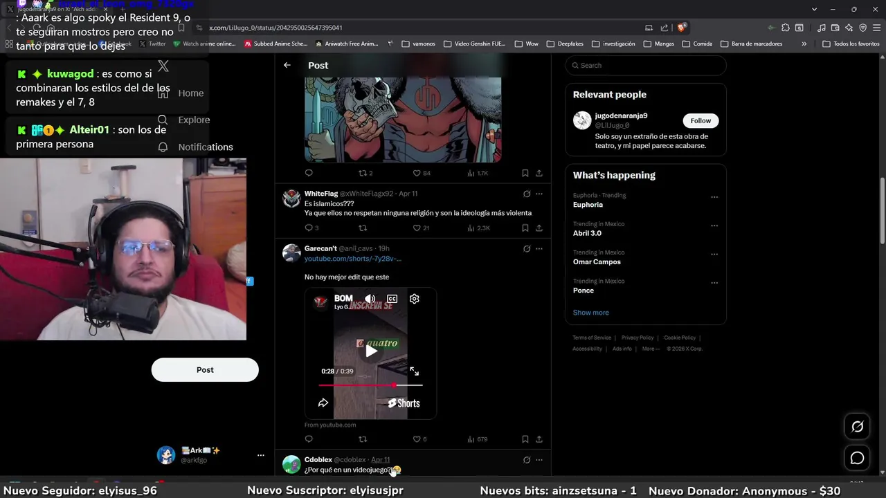This screenshot has height=498, width=886.
Task: Open more options for Abril 3.0 trend
Action: (714, 225)
